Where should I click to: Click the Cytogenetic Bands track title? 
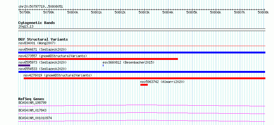[x=37, y=23]
